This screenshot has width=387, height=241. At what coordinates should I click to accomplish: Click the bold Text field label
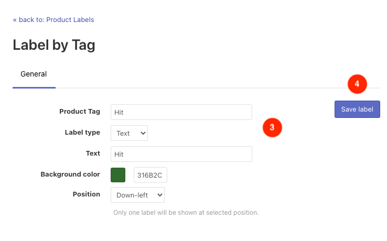93,154
